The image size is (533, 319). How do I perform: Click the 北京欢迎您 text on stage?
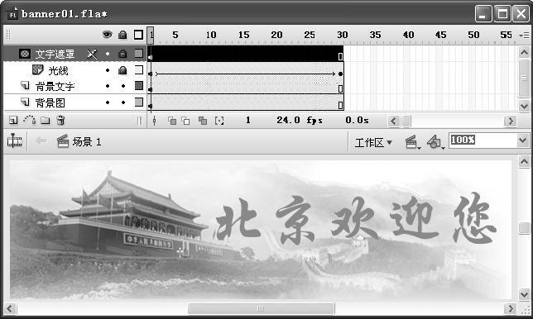tap(355, 218)
